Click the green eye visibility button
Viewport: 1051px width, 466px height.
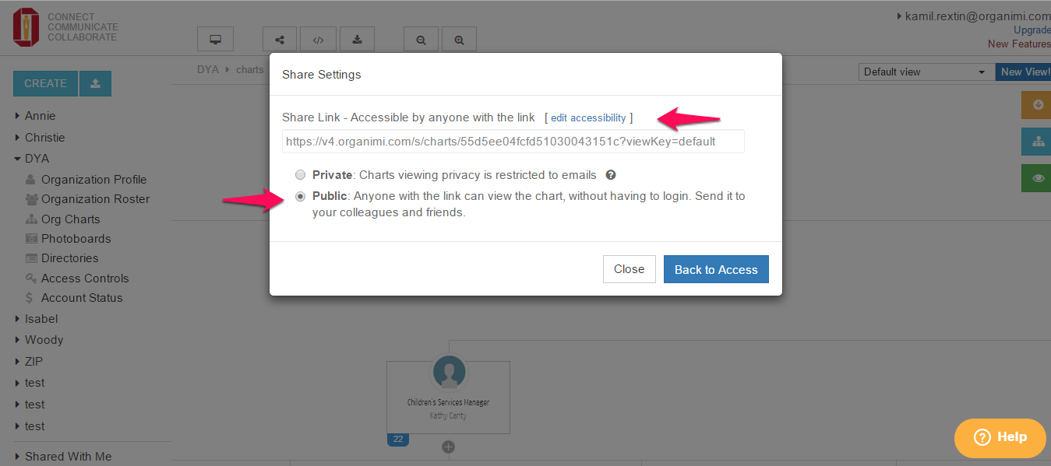[x=1037, y=178]
